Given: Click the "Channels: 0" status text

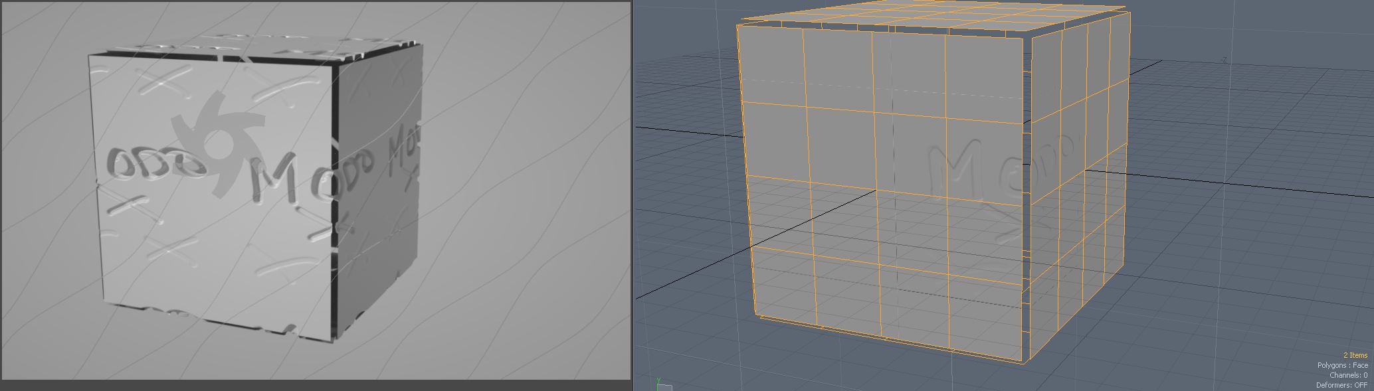Looking at the screenshot, I should (x=1348, y=375).
